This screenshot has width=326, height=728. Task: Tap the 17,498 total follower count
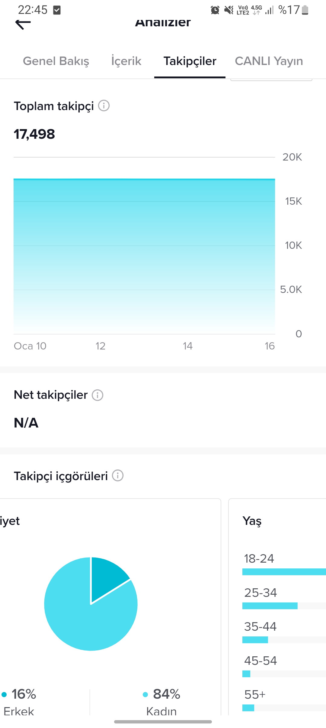pos(34,134)
